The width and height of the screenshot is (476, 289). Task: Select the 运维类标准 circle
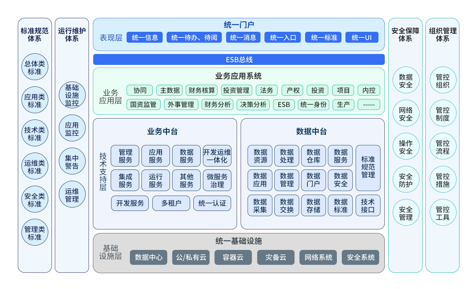[35, 166]
